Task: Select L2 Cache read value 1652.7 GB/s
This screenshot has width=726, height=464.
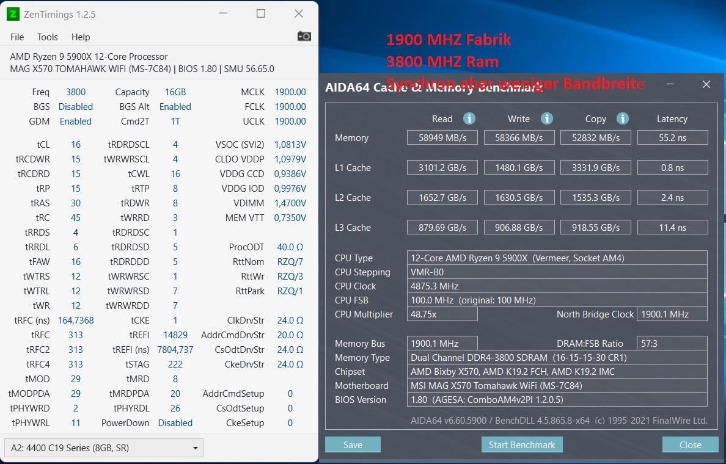Action: pos(442,198)
